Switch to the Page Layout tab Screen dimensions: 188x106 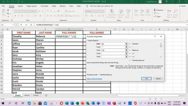pos(31,6)
